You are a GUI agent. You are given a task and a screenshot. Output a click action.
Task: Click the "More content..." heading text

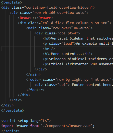(67, 54)
